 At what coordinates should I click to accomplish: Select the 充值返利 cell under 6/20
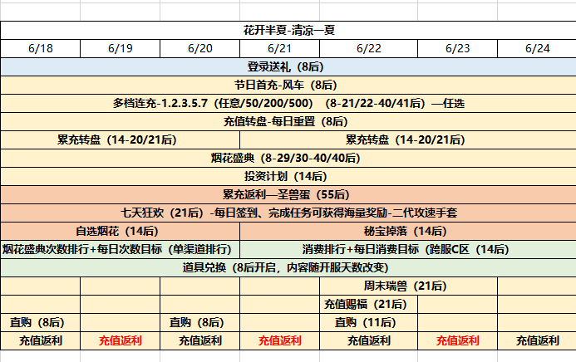[199, 340]
